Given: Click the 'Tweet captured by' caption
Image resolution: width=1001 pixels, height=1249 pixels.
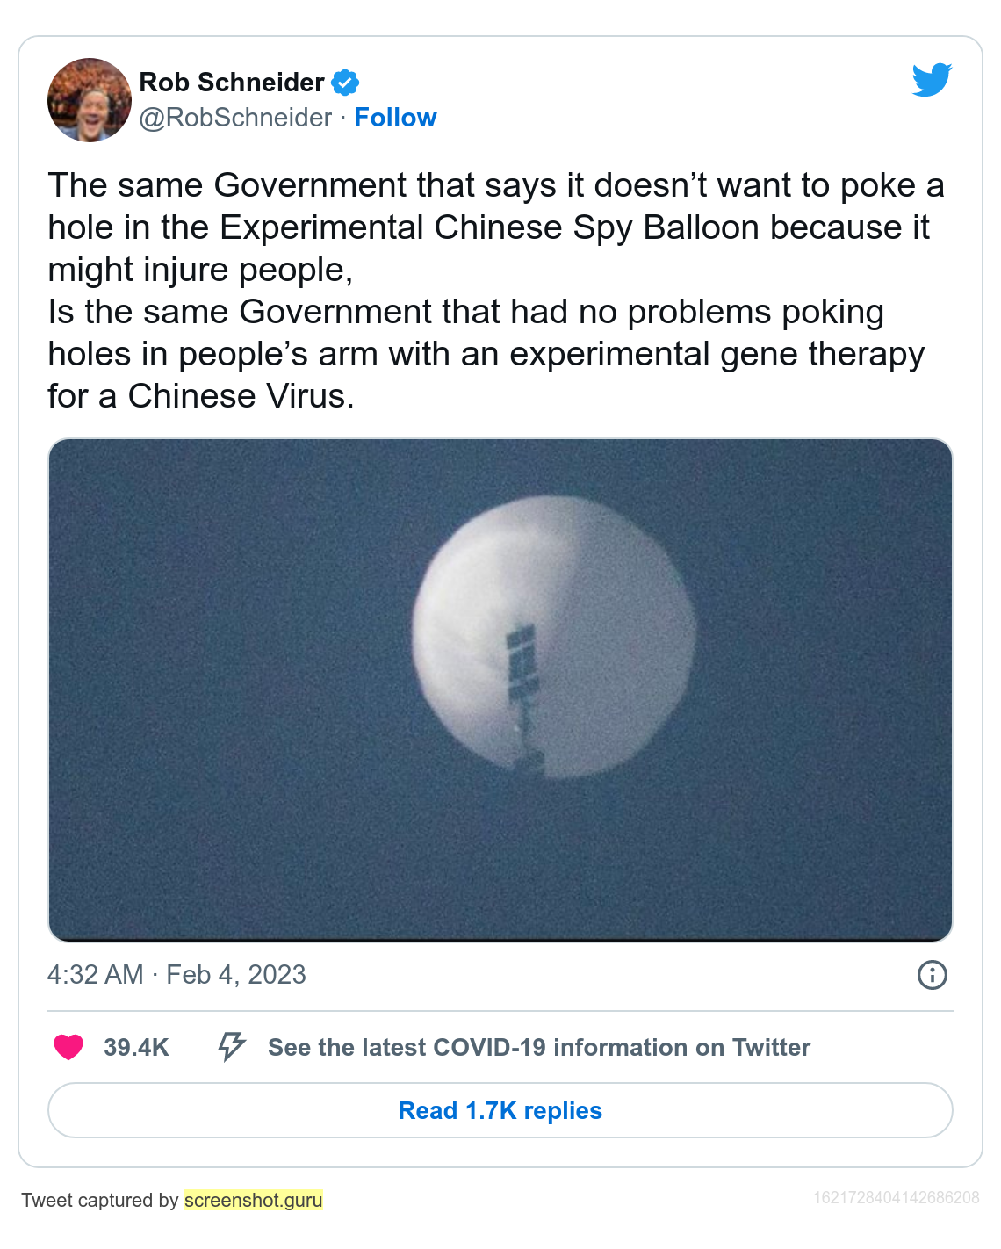Looking at the screenshot, I should pyautogui.click(x=100, y=1200).
